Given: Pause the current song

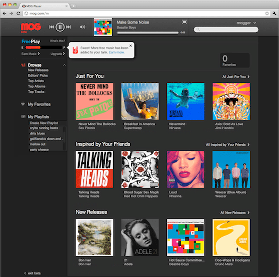Looking at the screenshot, I should point(60,27).
